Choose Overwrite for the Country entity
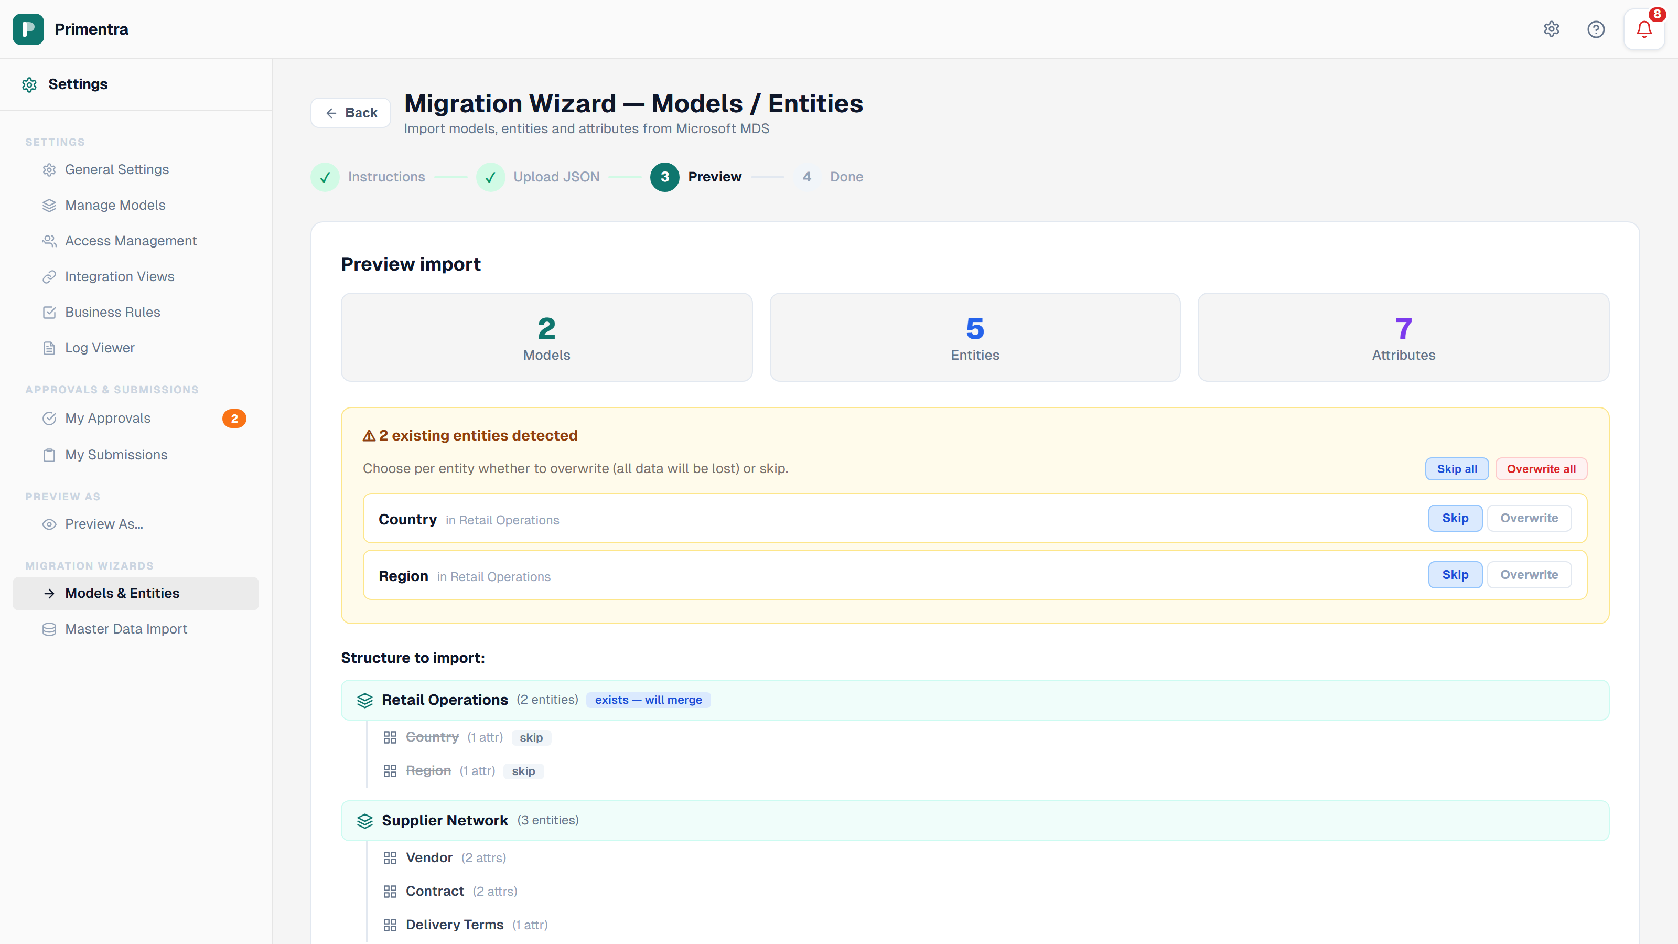This screenshot has height=944, width=1678. click(x=1529, y=518)
